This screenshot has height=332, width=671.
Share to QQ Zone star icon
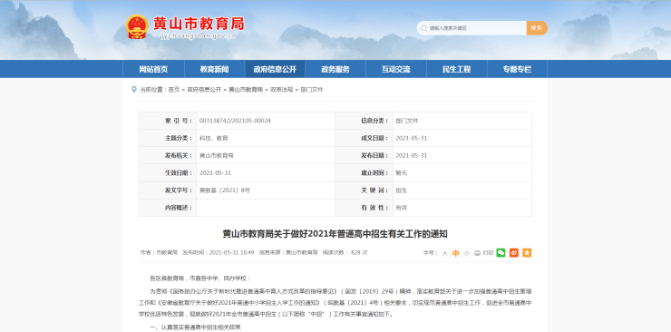point(527,253)
